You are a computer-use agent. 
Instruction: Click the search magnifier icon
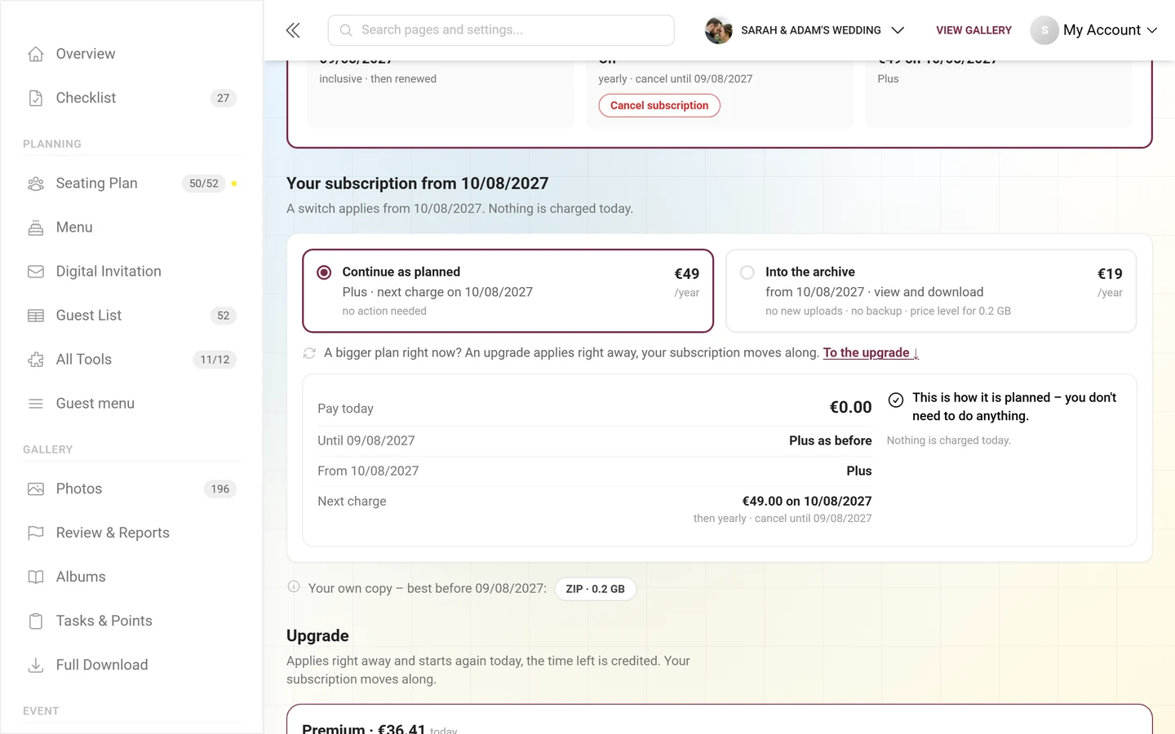tap(346, 30)
